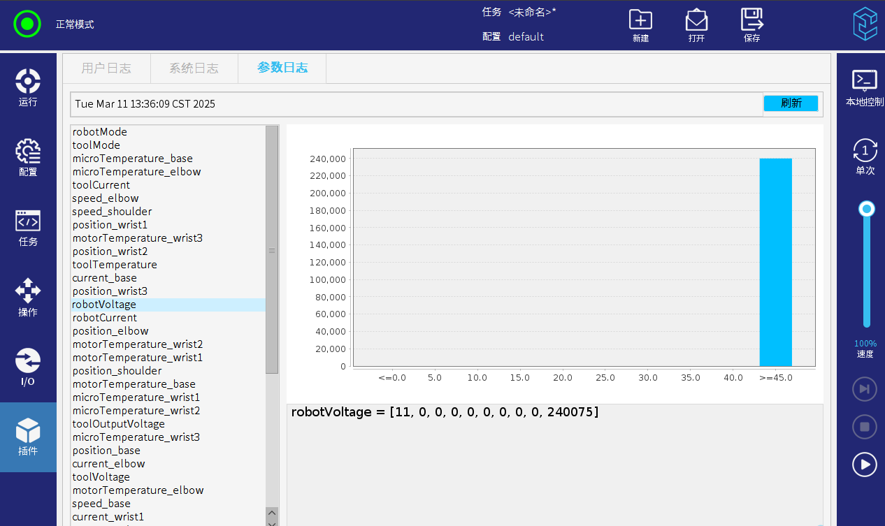
Task: Open the 配置 (Configuration) gear page
Action: pos(28,157)
